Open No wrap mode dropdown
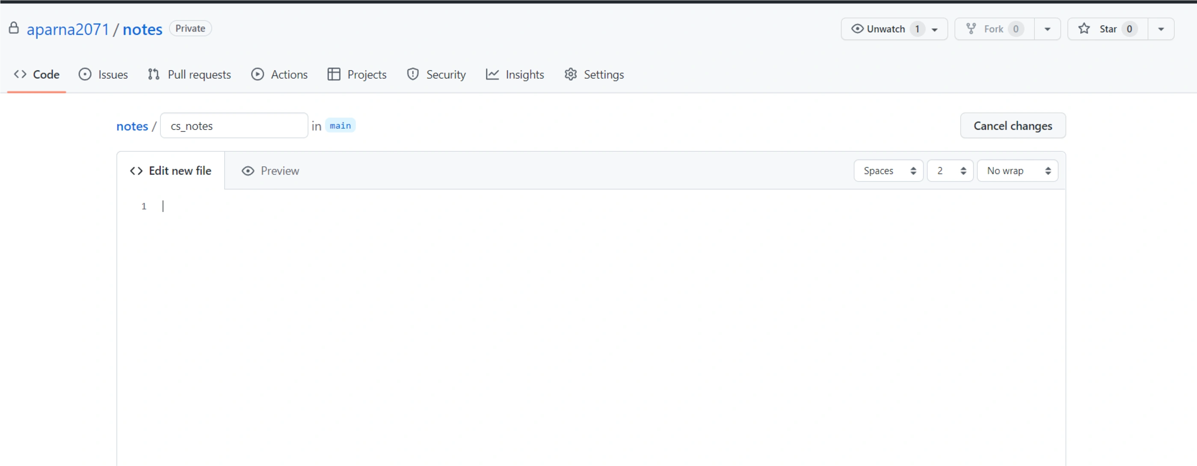1197x466 pixels. coord(1017,171)
